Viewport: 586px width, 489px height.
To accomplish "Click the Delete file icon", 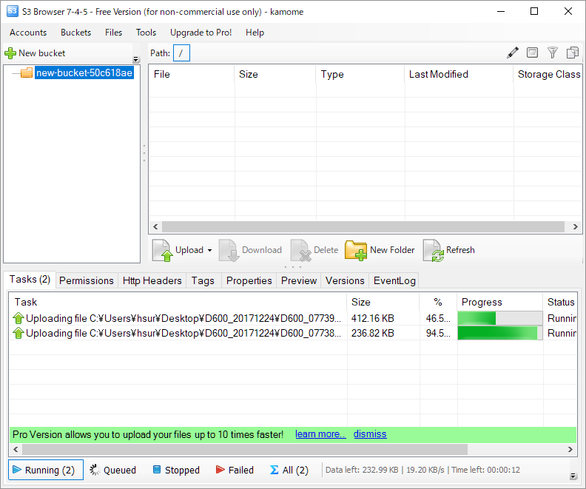I will click(x=301, y=250).
